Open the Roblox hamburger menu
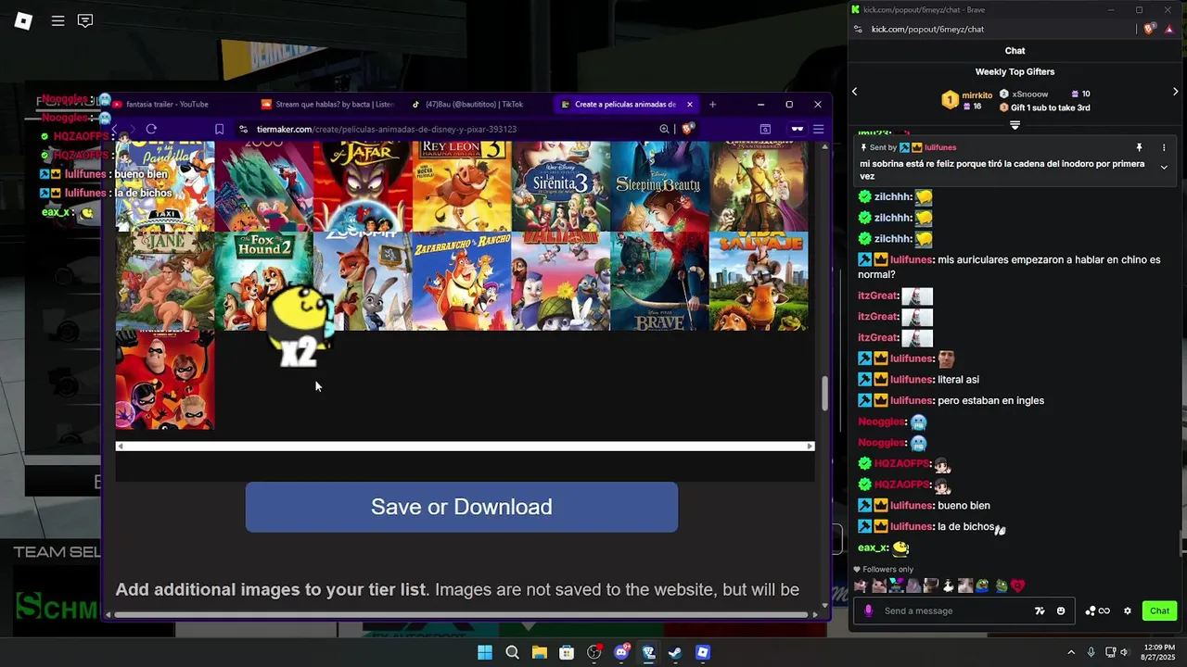1187x667 pixels. click(x=57, y=20)
